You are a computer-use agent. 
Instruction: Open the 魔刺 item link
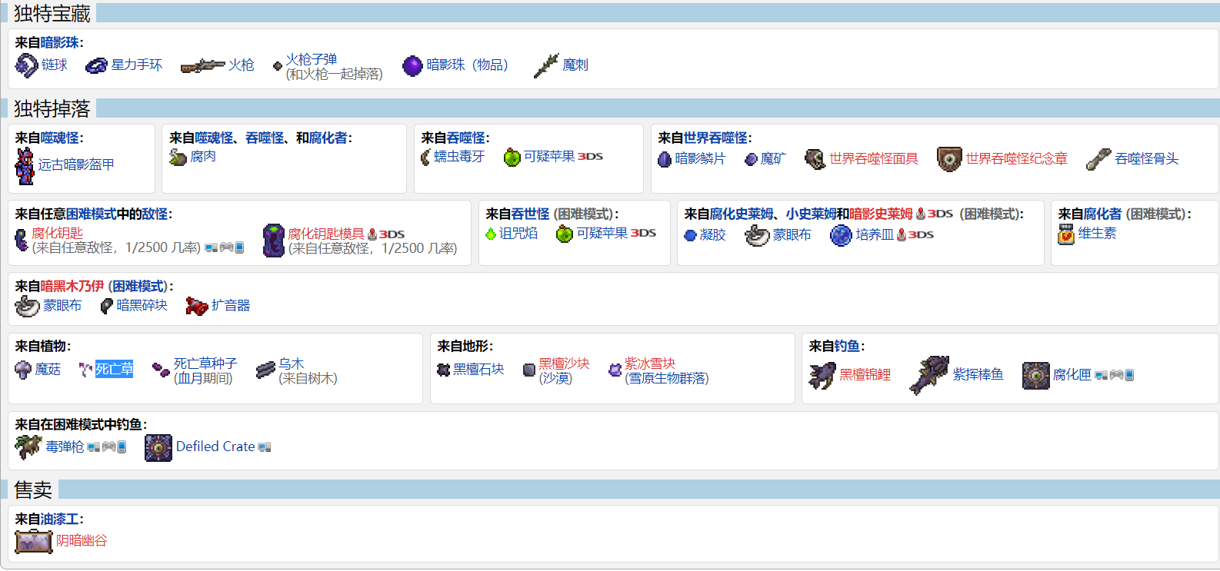coord(575,65)
